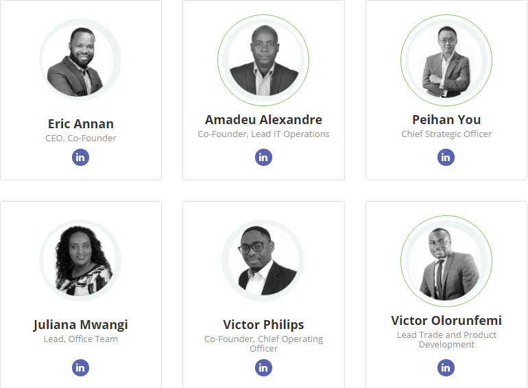Click the Chief Strategic Officer title text
528x388 pixels.
click(446, 134)
